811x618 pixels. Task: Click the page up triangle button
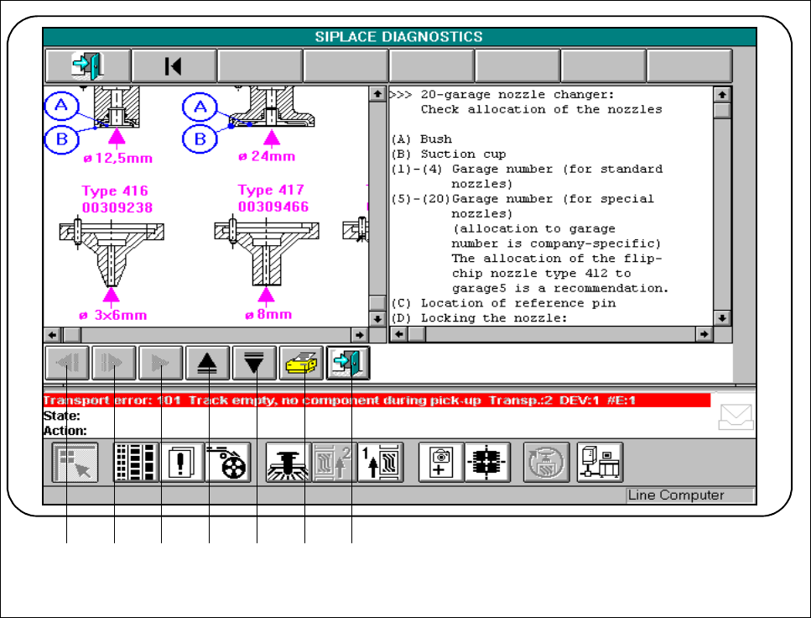(x=207, y=363)
